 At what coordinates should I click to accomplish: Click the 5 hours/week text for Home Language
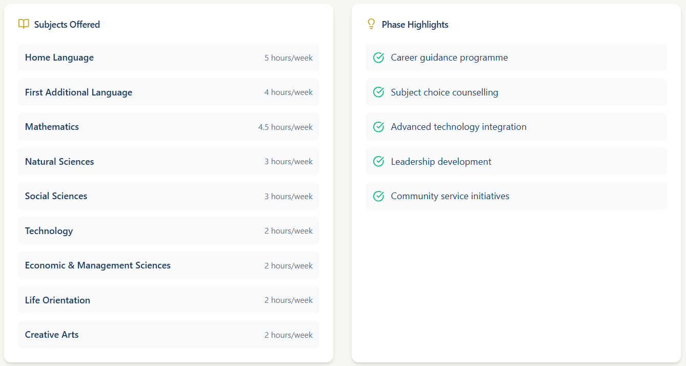288,58
